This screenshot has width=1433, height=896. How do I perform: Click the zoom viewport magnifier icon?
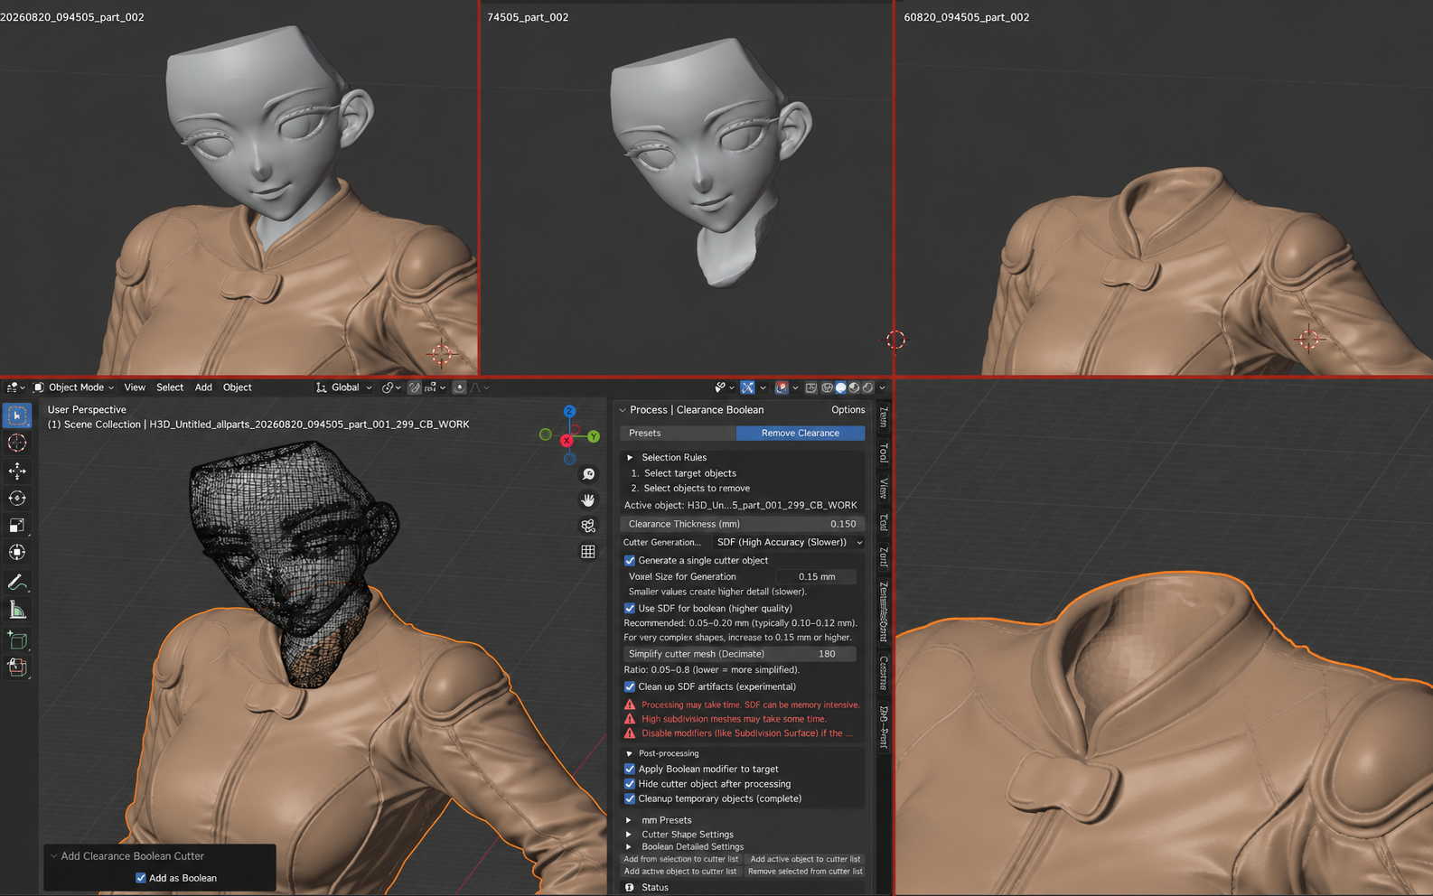click(x=588, y=474)
